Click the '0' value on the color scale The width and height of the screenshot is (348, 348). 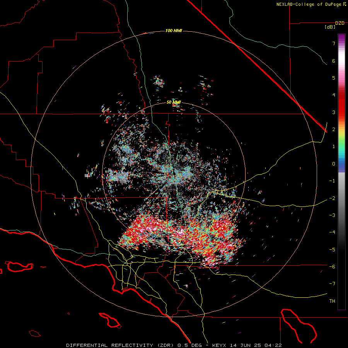click(x=334, y=164)
